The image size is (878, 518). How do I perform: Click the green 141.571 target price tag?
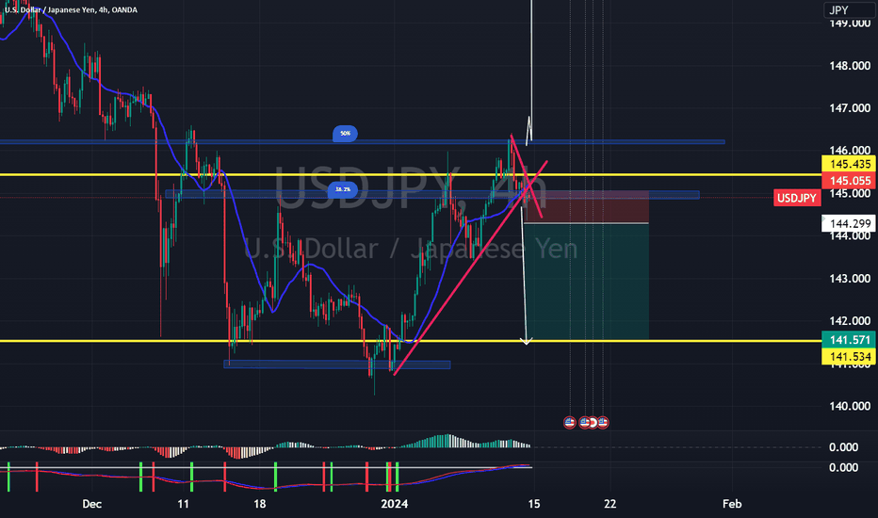click(850, 339)
